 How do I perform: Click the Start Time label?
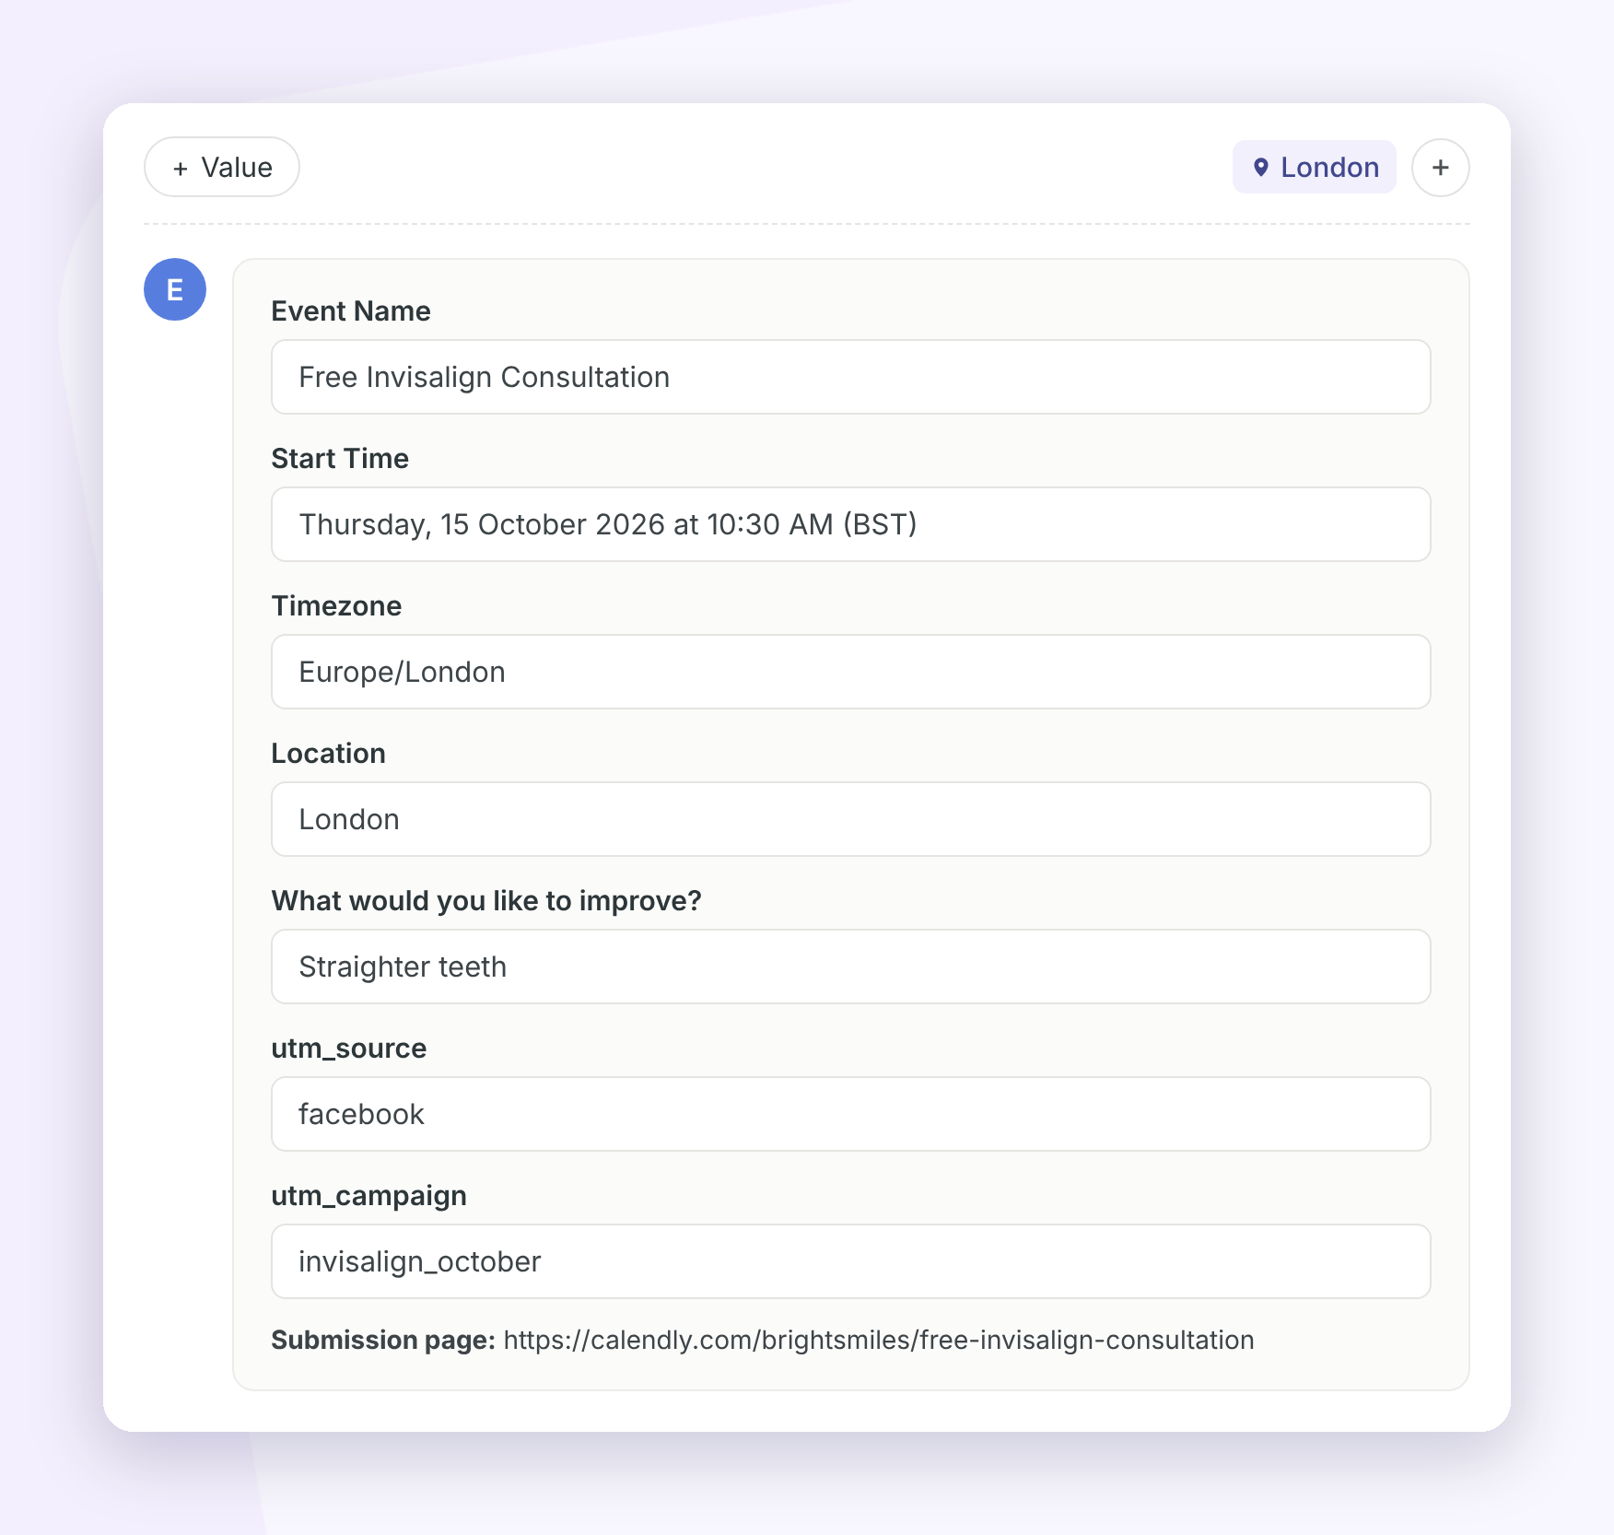(x=340, y=459)
